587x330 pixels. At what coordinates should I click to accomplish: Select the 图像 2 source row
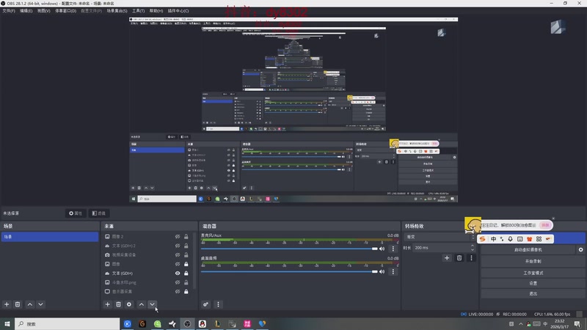[x=147, y=237]
